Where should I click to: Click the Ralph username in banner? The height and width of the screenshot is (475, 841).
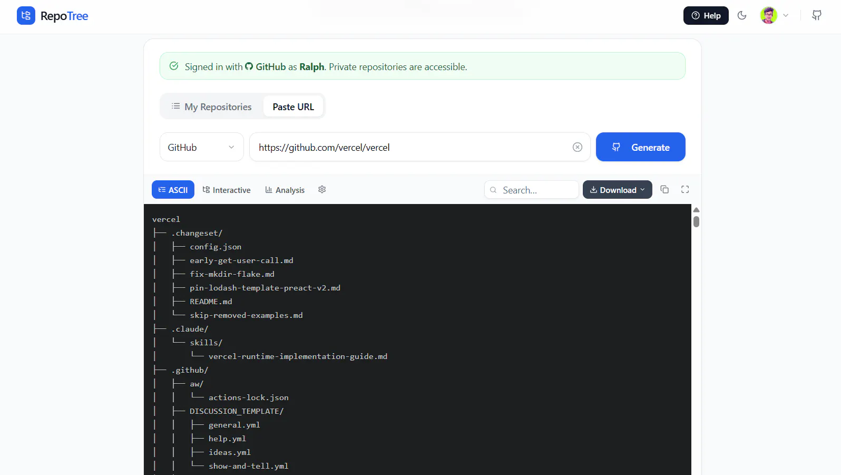click(312, 67)
